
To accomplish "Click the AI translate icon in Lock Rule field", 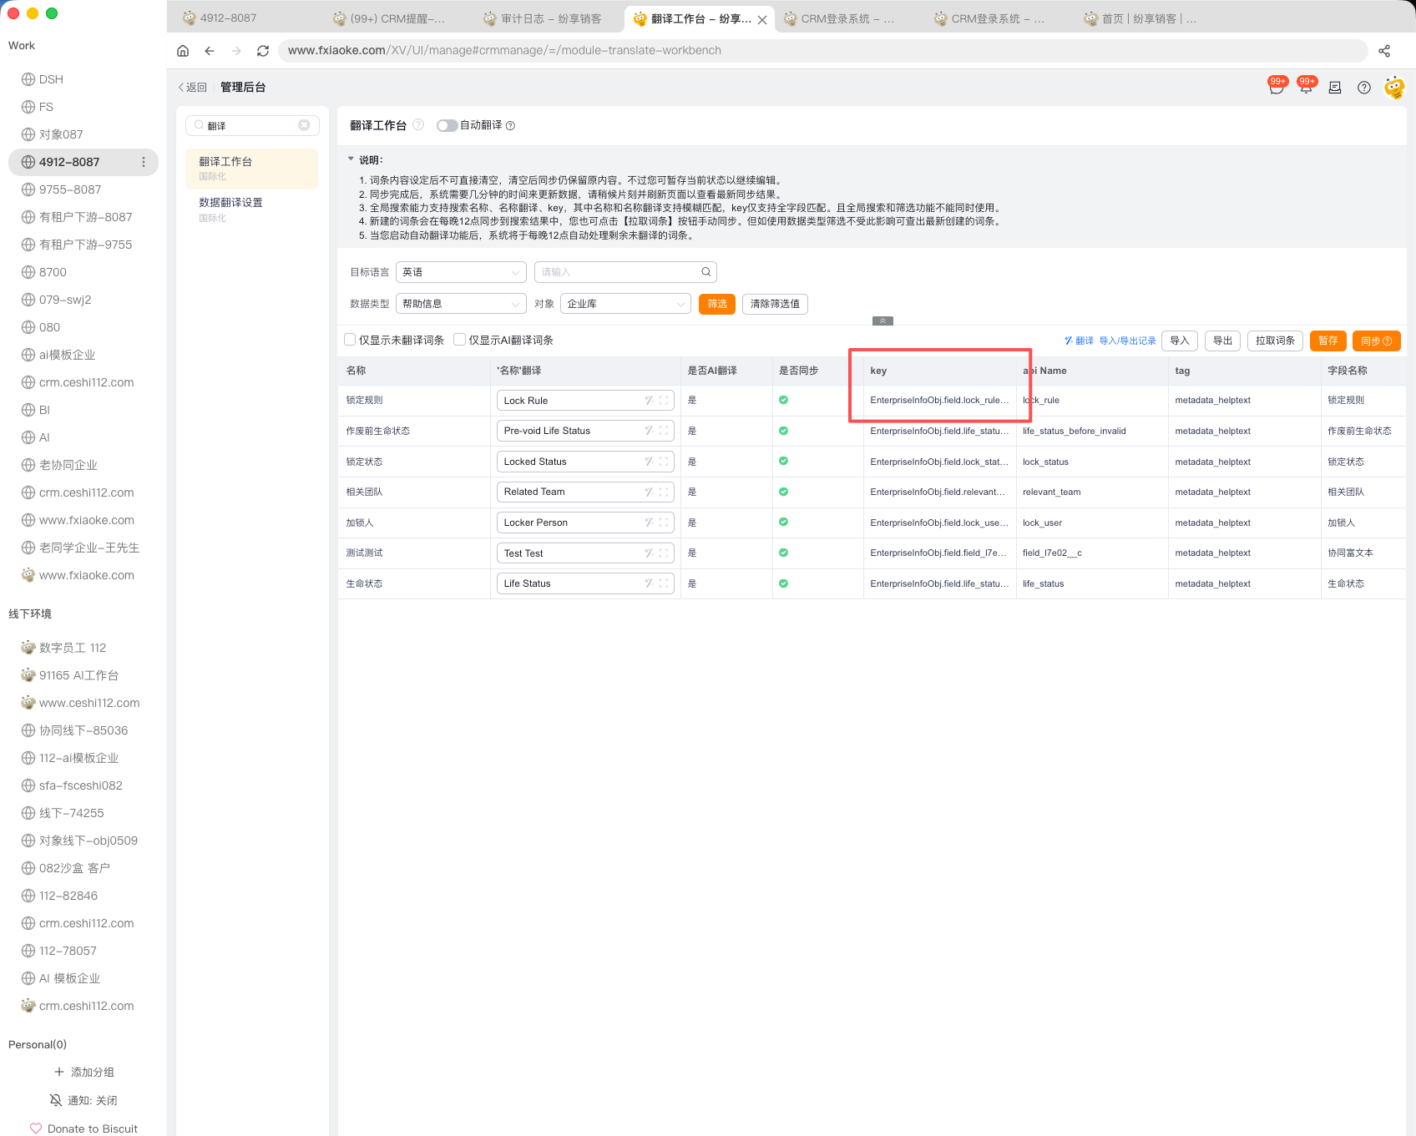I will (x=649, y=401).
